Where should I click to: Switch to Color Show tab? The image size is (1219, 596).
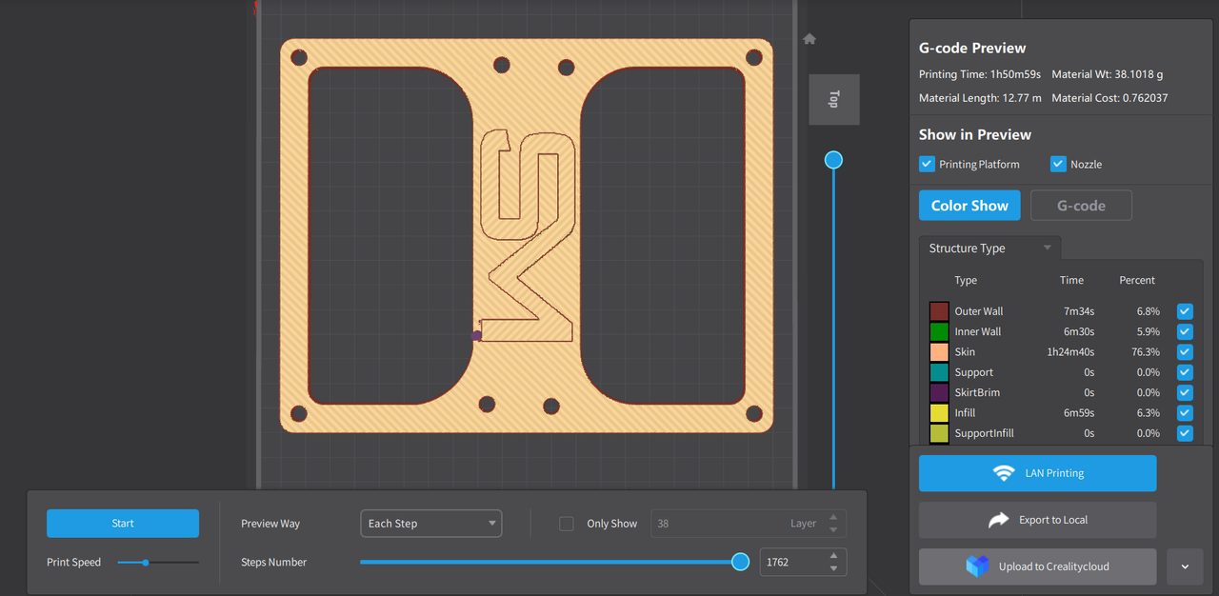[969, 206]
